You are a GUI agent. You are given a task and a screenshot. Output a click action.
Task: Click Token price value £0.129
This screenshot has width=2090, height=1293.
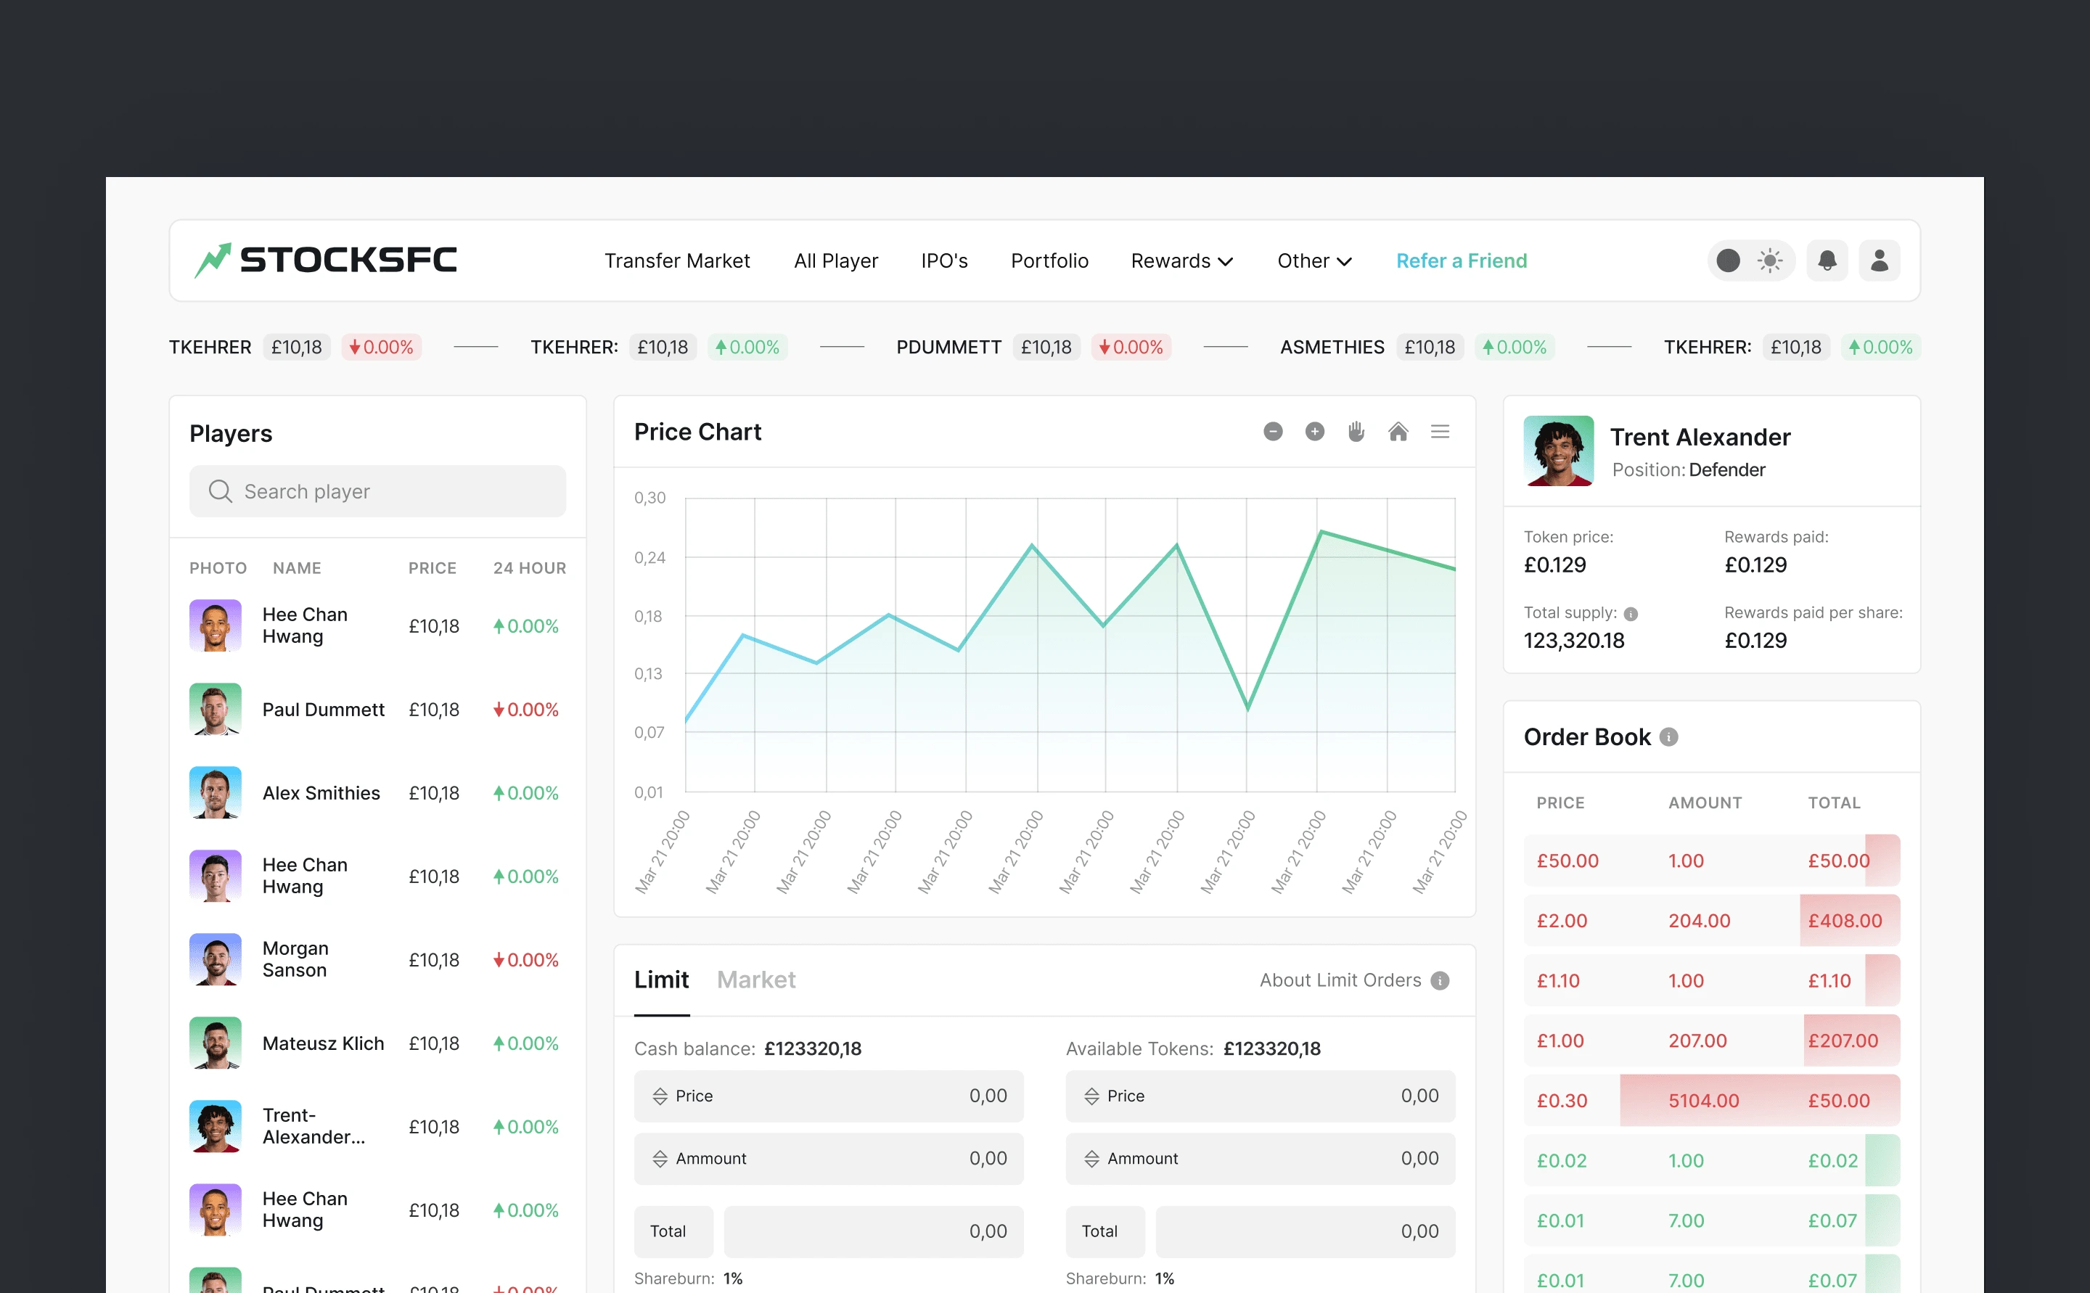[x=1554, y=565]
